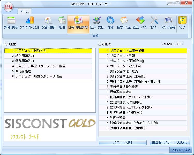Click the 担当者パスワード変更(P) button
This screenshot has height=155, width=194.
170,142
